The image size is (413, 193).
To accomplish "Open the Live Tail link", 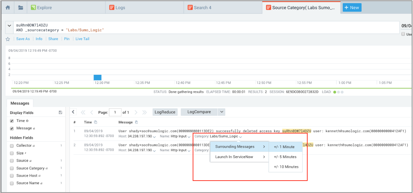I will (82, 39).
